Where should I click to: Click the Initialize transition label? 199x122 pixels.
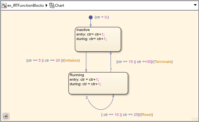coord(53,60)
